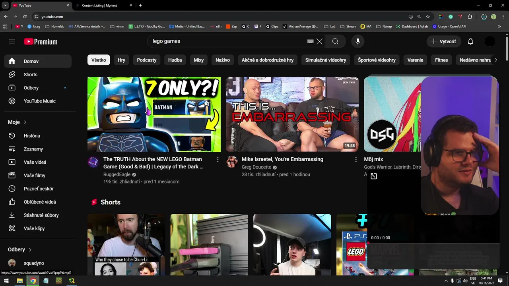Viewport: 509px width, 286px height.
Task: Open Greg Doucette channel link
Action: [256, 167]
